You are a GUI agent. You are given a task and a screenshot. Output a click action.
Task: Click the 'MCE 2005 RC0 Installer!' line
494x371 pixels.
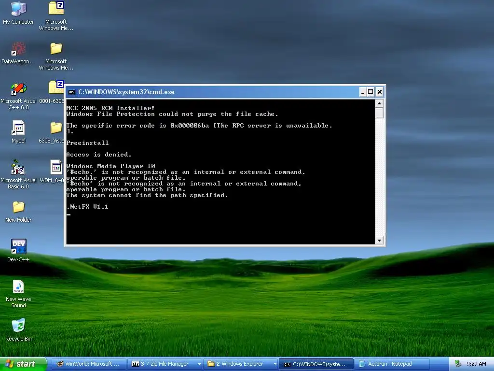[x=110, y=108]
